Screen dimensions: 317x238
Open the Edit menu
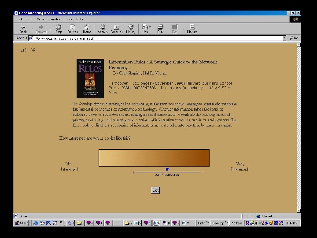(30, 19)
